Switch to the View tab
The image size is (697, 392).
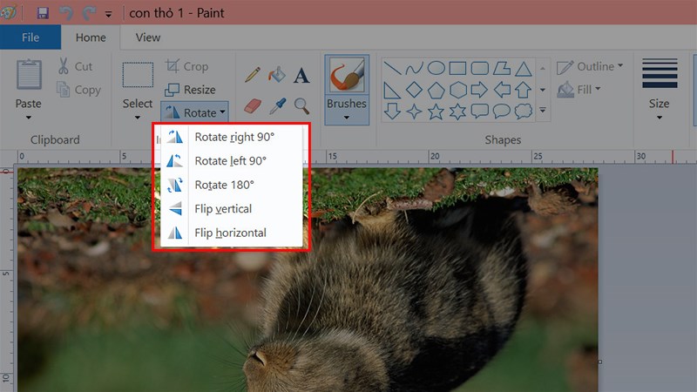(x=148, y=37)
